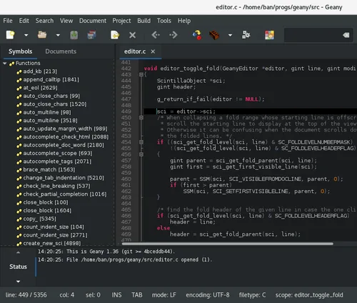Click the New file toolbar icon
The image size is (357, 303).
click(x=10, y=35)
